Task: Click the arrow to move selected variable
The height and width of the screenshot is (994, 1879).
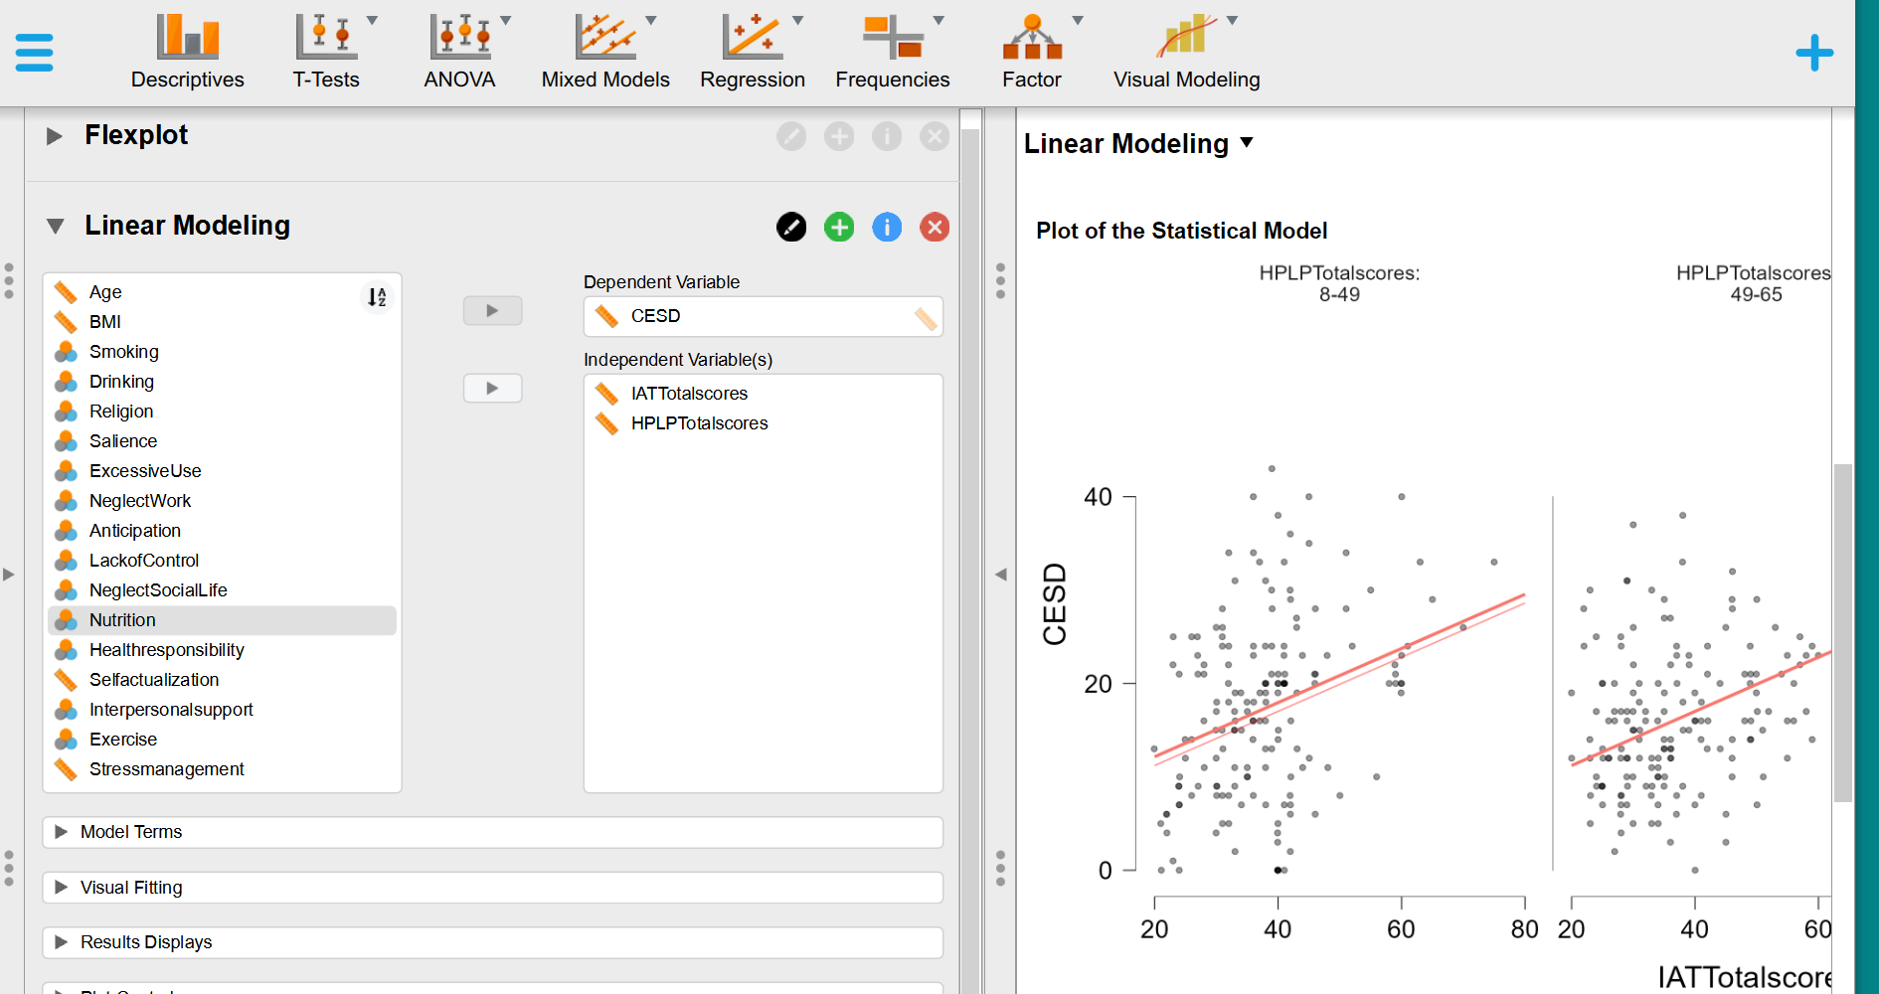Action: (492, 310)
